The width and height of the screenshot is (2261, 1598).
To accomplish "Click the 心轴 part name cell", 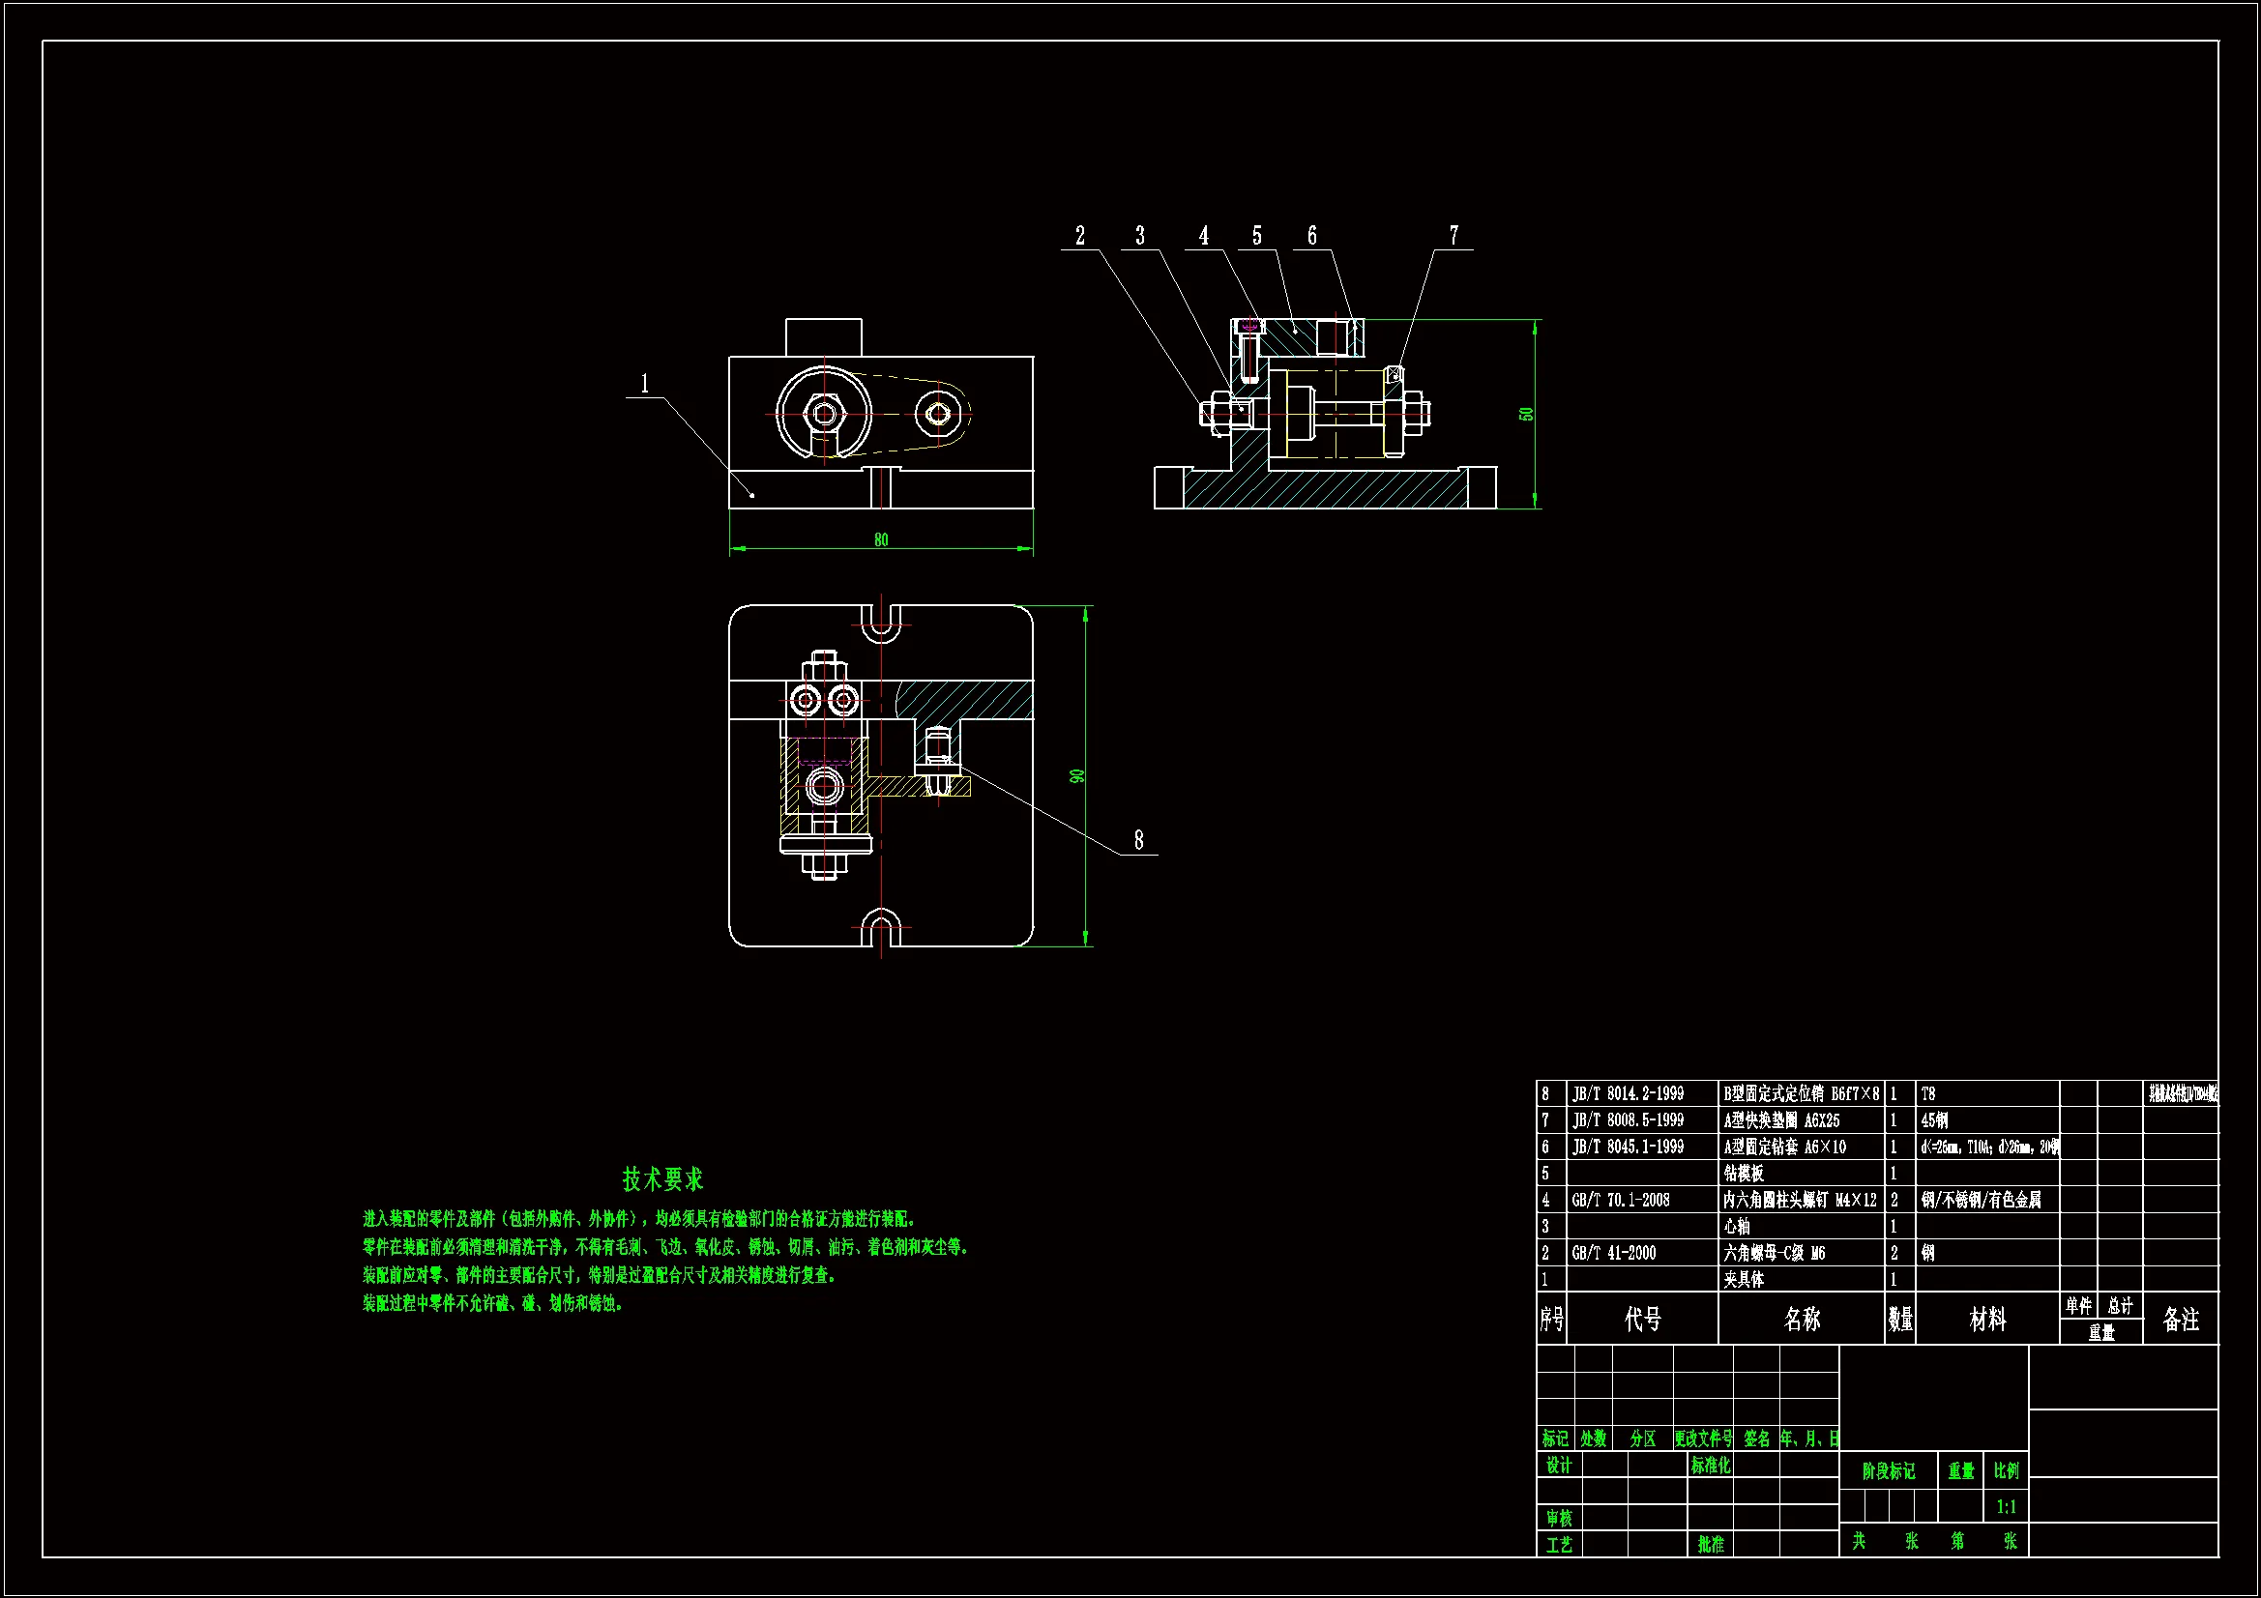I will (1737, 1226).
